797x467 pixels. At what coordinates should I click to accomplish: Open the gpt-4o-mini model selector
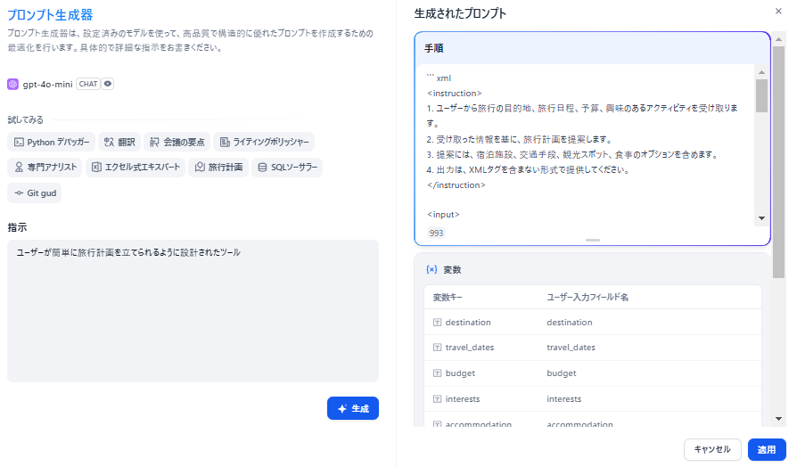point(61,84)
